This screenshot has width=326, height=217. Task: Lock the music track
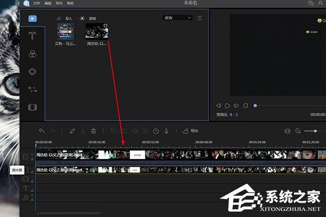[x=32, y=200]
